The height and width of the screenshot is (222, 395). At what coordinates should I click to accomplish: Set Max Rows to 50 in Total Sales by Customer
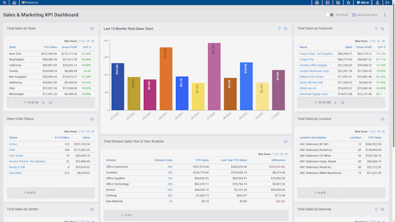point(383,41)
